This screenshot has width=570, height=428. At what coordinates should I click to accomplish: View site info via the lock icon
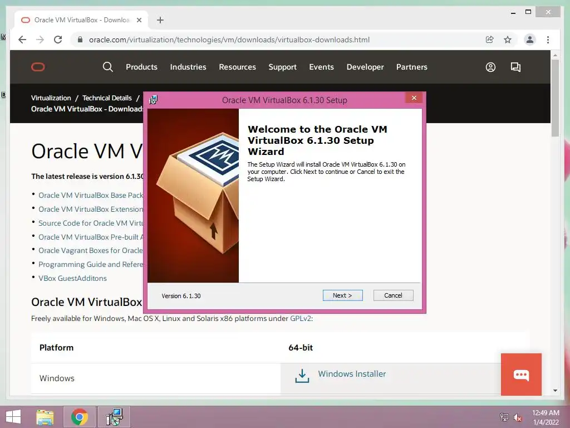pyautogui.click(x=80, y=40)
